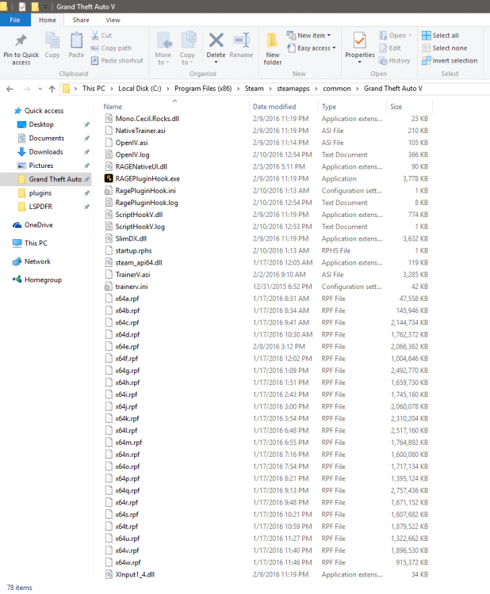Expand chevron after Program Files (x86) breadcrumb
490x594 pixels.
coord(238,89)
